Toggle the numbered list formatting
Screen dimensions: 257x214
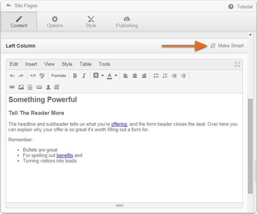[x=165, y=75]
